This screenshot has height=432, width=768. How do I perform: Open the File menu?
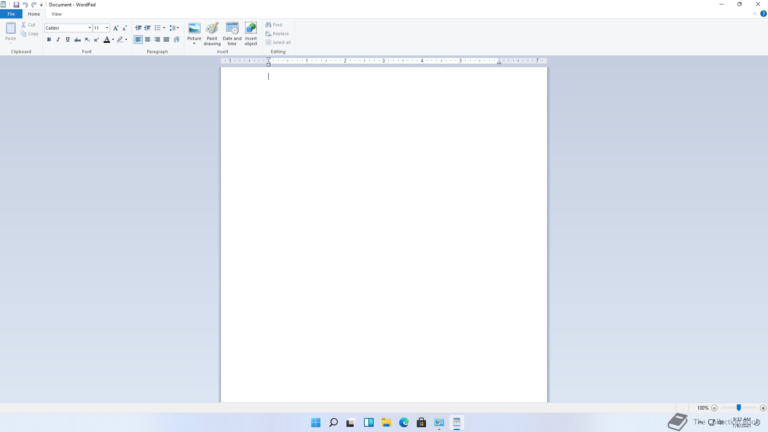coord(11,14)
